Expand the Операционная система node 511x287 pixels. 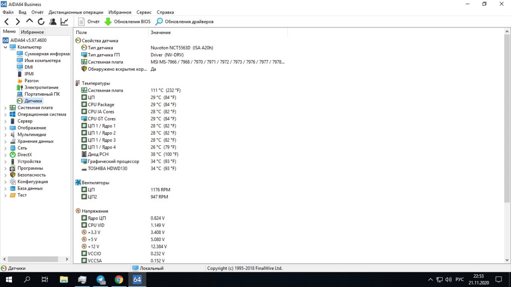pos(6,115)
